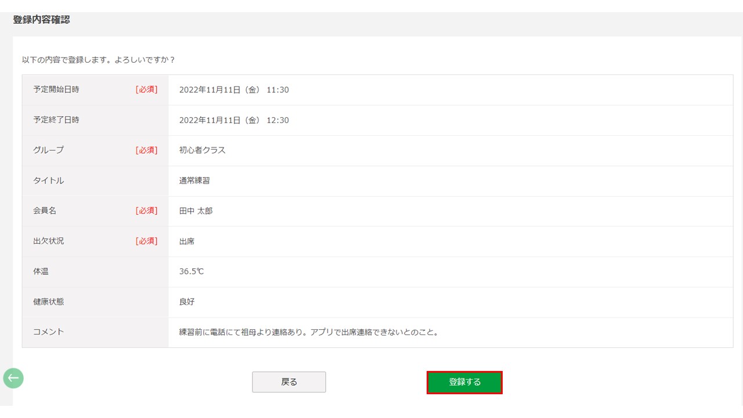Click the green back arrow circle icon
Viewport: 743px width, 418px height.
pyautogui.click(x=13, y=378)
